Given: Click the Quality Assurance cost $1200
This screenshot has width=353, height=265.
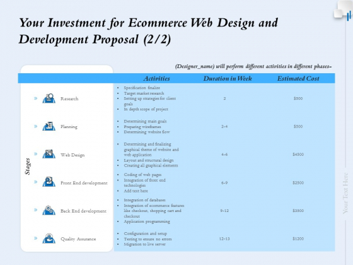Looking at the screenshot, I should tap(298, 238).
